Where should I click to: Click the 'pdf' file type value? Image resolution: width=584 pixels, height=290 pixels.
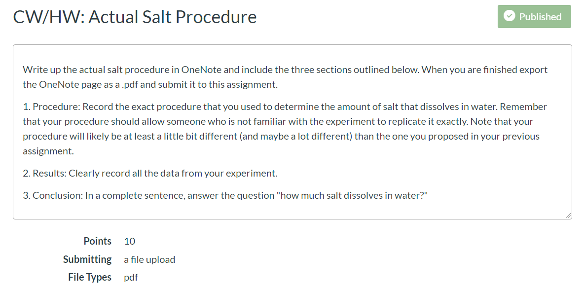pos(131,278)
